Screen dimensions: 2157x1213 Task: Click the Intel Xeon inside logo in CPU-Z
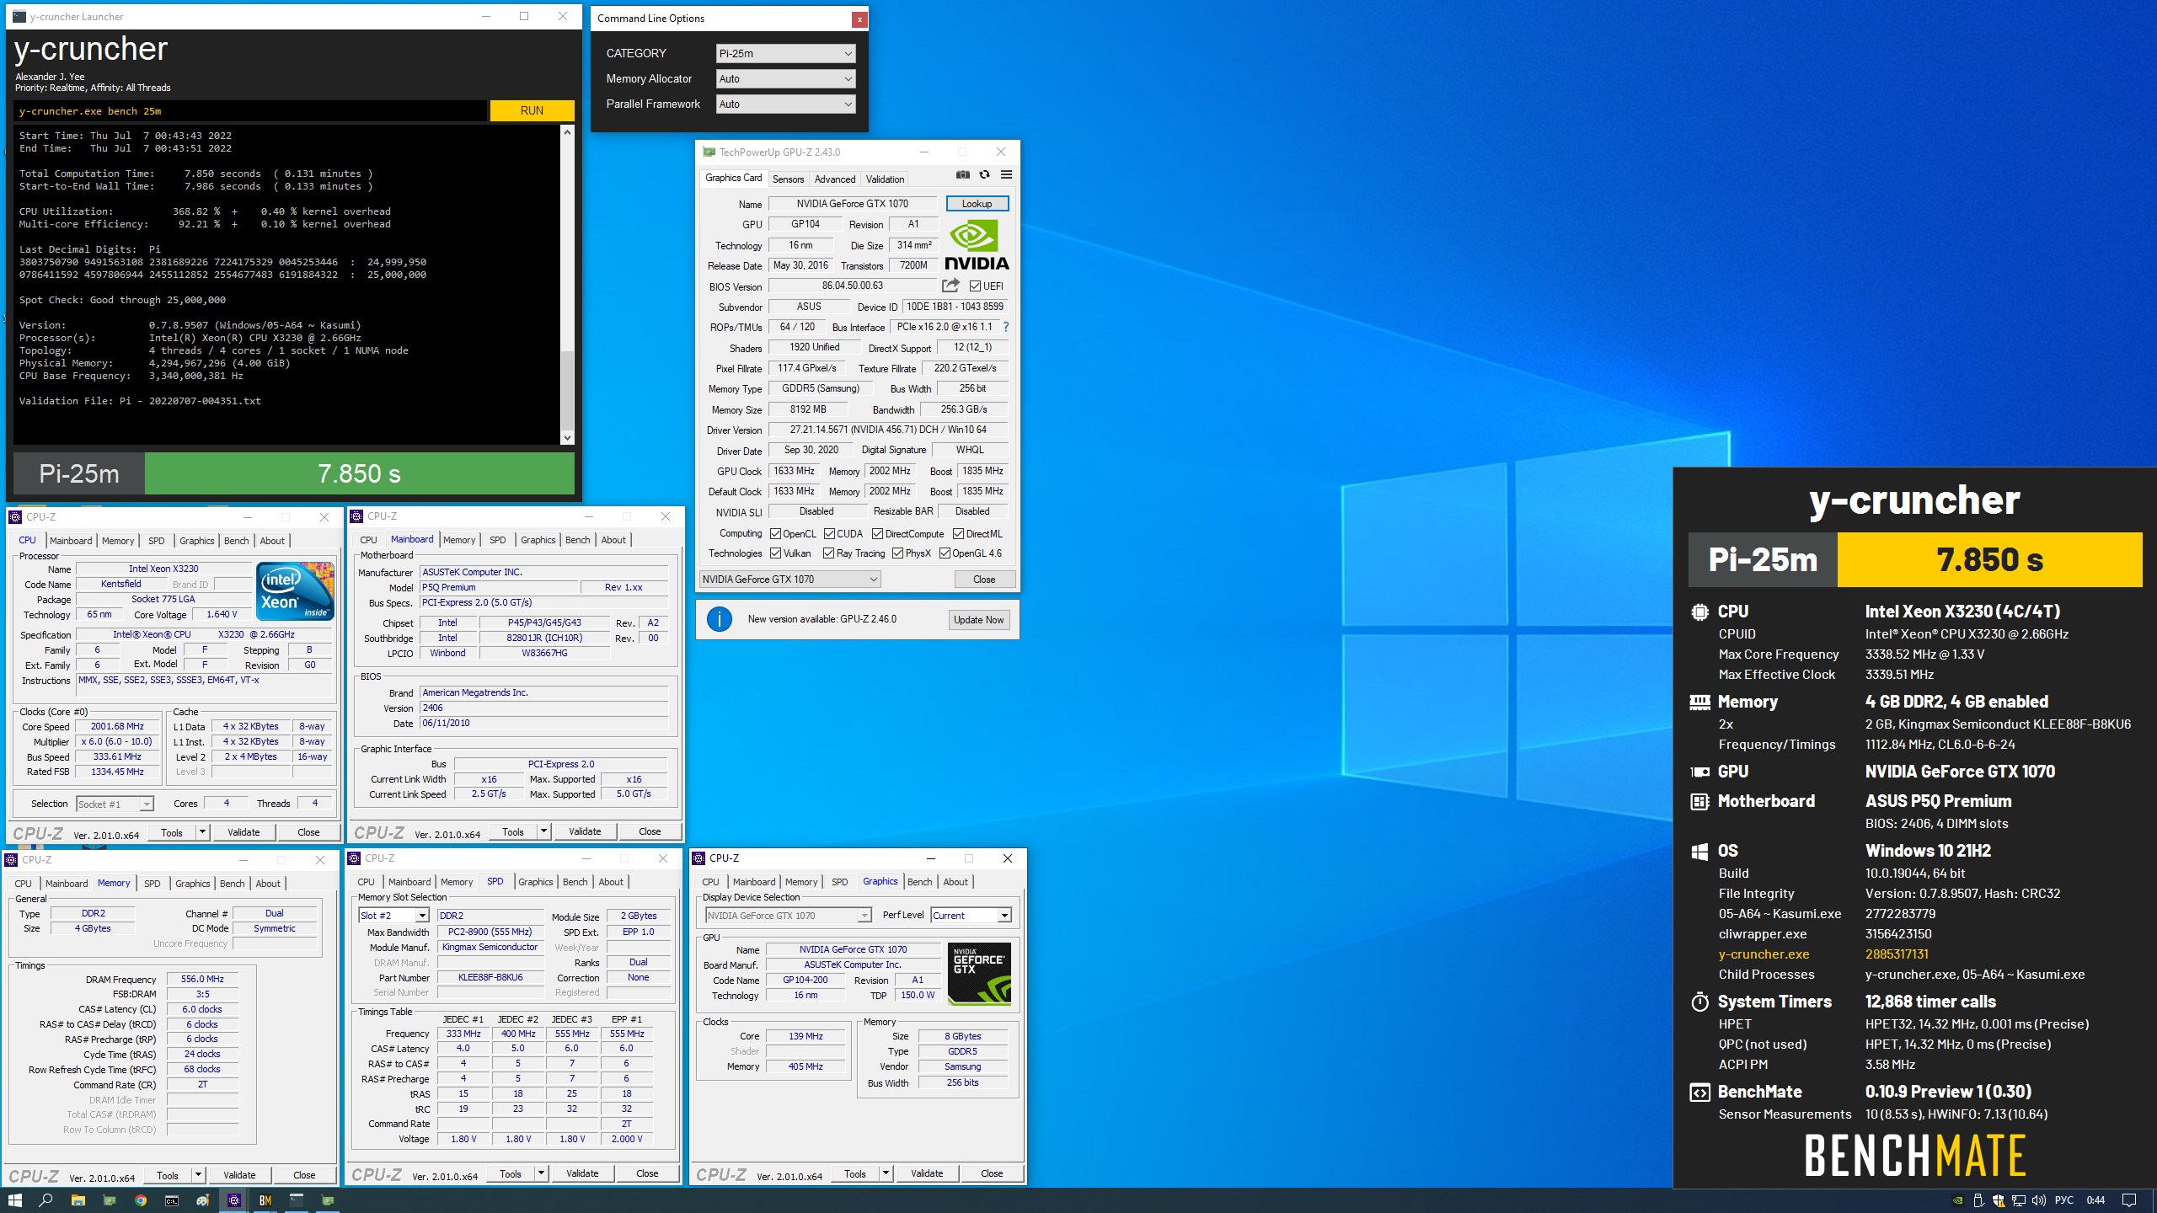point(295,590)
